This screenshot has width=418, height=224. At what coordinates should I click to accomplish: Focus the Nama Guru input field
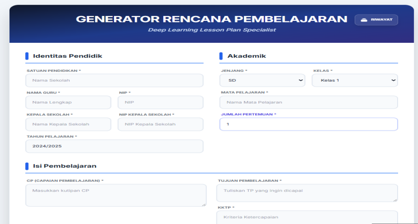(x=68, y=102)
